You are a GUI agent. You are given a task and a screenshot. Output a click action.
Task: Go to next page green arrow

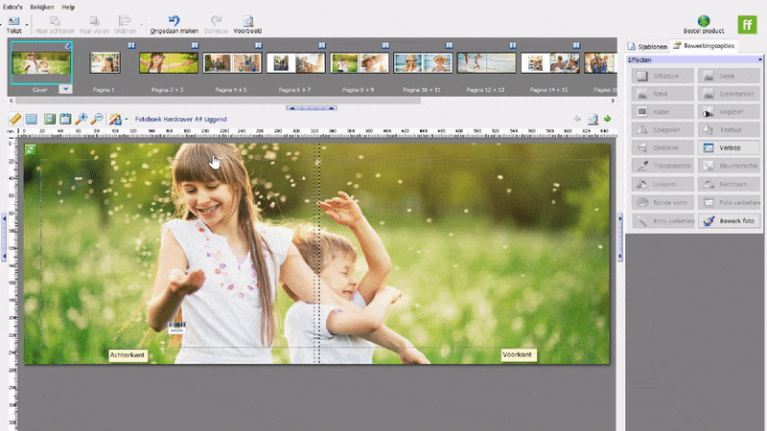(607, 119)
